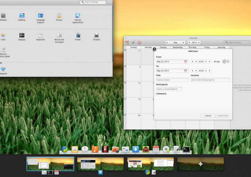Open the Terminal from the dock

pos(186,149)
